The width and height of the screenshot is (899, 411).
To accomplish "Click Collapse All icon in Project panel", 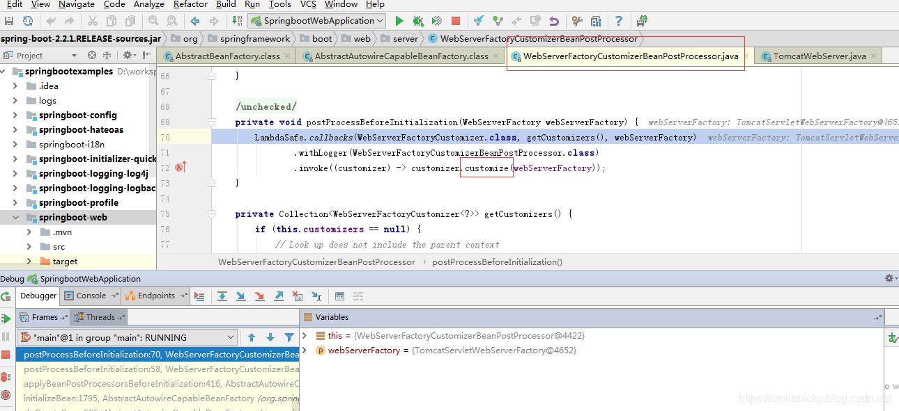I will [107, 55].
